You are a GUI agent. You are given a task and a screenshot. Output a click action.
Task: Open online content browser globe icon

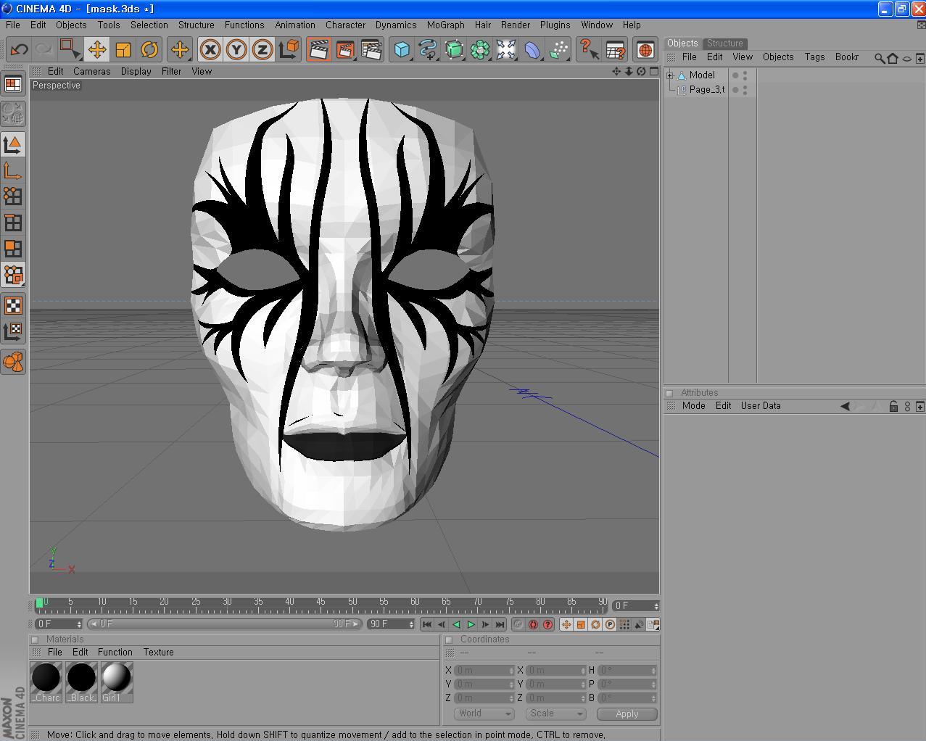[x=645, y=49]
